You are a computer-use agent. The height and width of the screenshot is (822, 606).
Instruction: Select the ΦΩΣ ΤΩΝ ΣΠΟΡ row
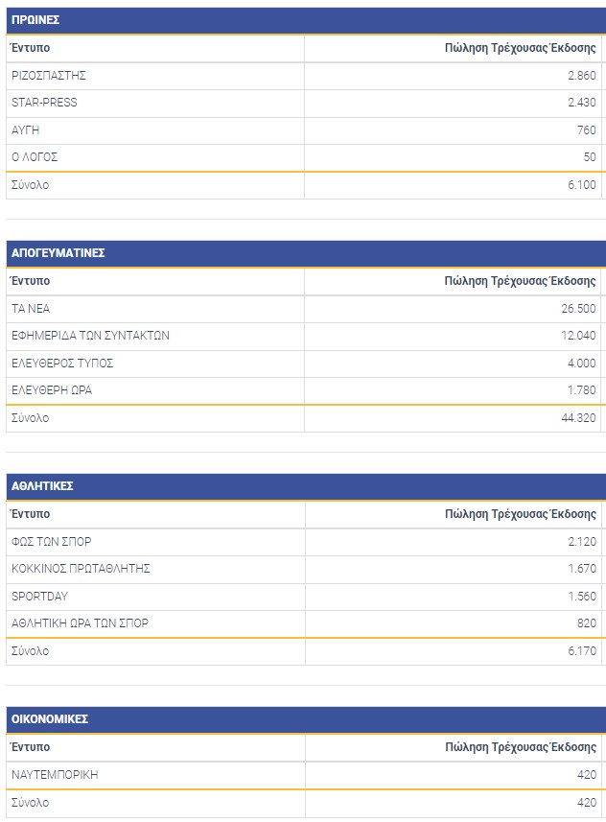(52, 542)
